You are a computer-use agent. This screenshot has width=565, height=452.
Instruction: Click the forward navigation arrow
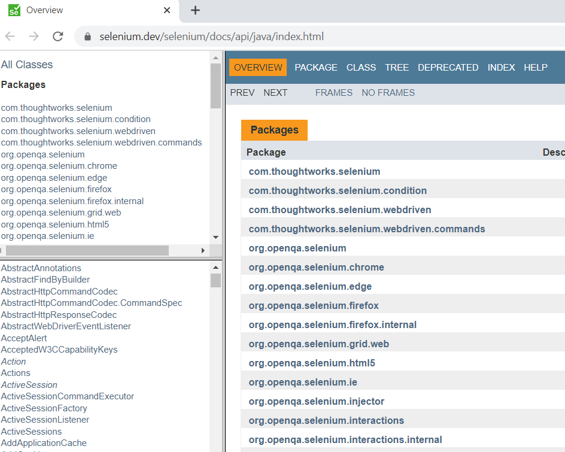coord(34,36)
